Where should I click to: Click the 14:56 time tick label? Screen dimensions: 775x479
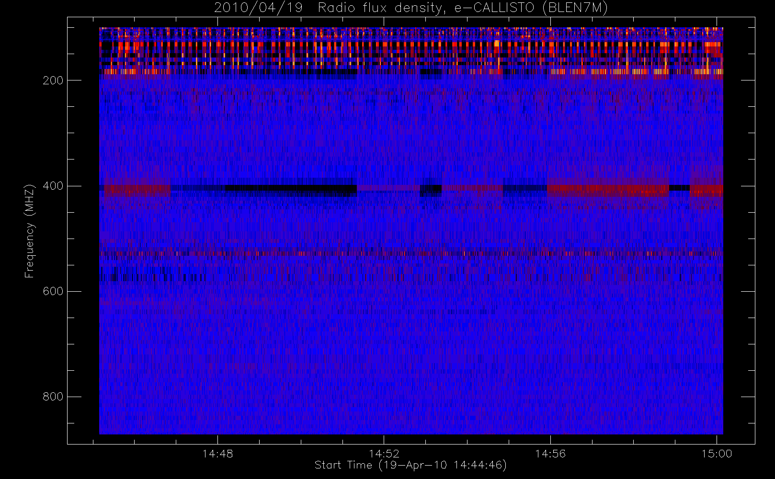[550, 454]
